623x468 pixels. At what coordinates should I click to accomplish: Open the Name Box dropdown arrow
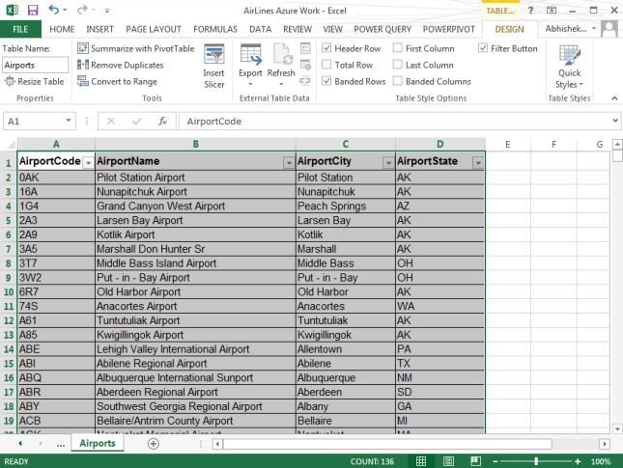pos(69,121)
